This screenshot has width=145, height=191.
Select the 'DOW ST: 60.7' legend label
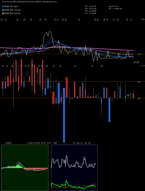tap(11, 6)
